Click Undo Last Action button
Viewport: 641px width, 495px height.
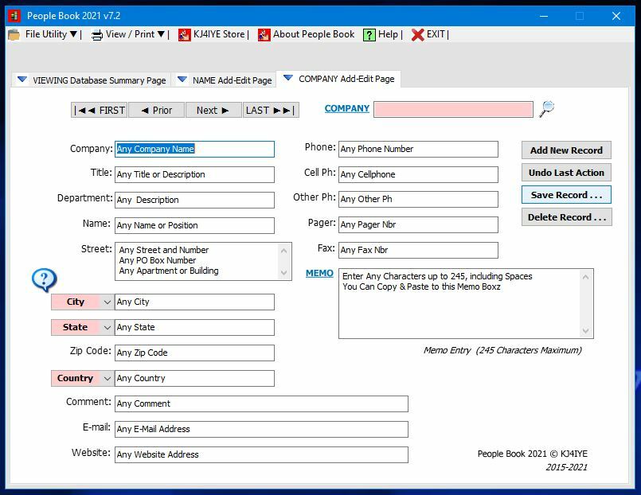click(x=566, y=173)
